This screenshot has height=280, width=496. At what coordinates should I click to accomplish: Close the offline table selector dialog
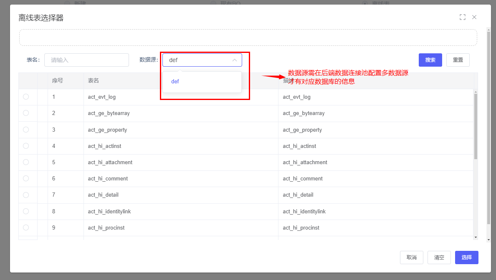[x=474, y=17]
